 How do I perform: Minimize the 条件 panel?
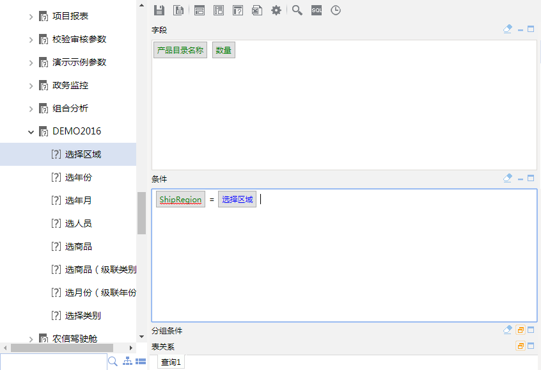pos(521,179)
